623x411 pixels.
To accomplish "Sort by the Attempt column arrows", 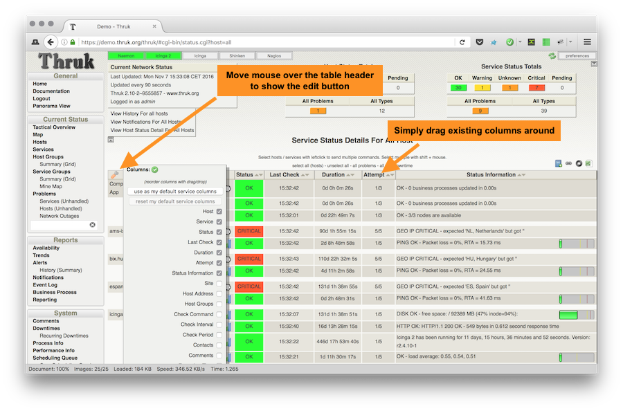I will [x=390, y=175].
